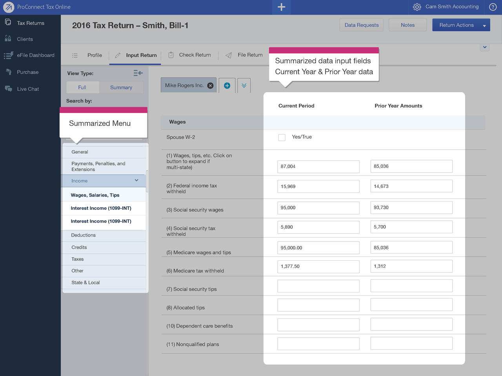Click current Social security tips field
502x376 pixels.
click(x=318, y=286)
